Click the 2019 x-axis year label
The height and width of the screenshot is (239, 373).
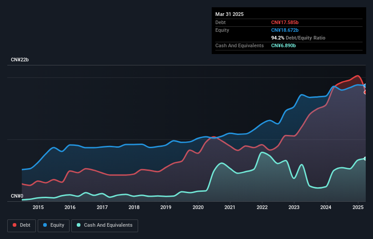pos(166,208)
